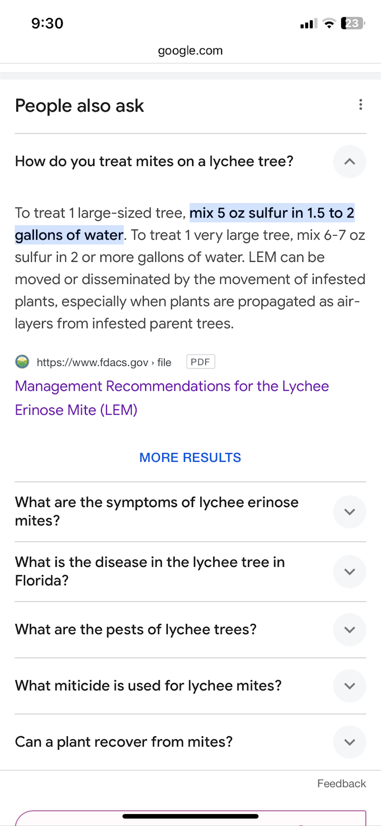Click the fdacs.gov source URL

pyautogui.click(x=104, y=362)
